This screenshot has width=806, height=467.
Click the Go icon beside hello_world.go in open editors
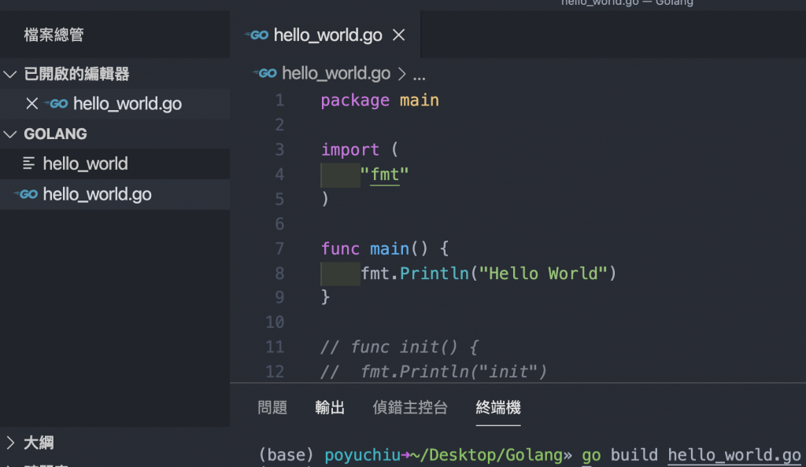pos(56,104)
